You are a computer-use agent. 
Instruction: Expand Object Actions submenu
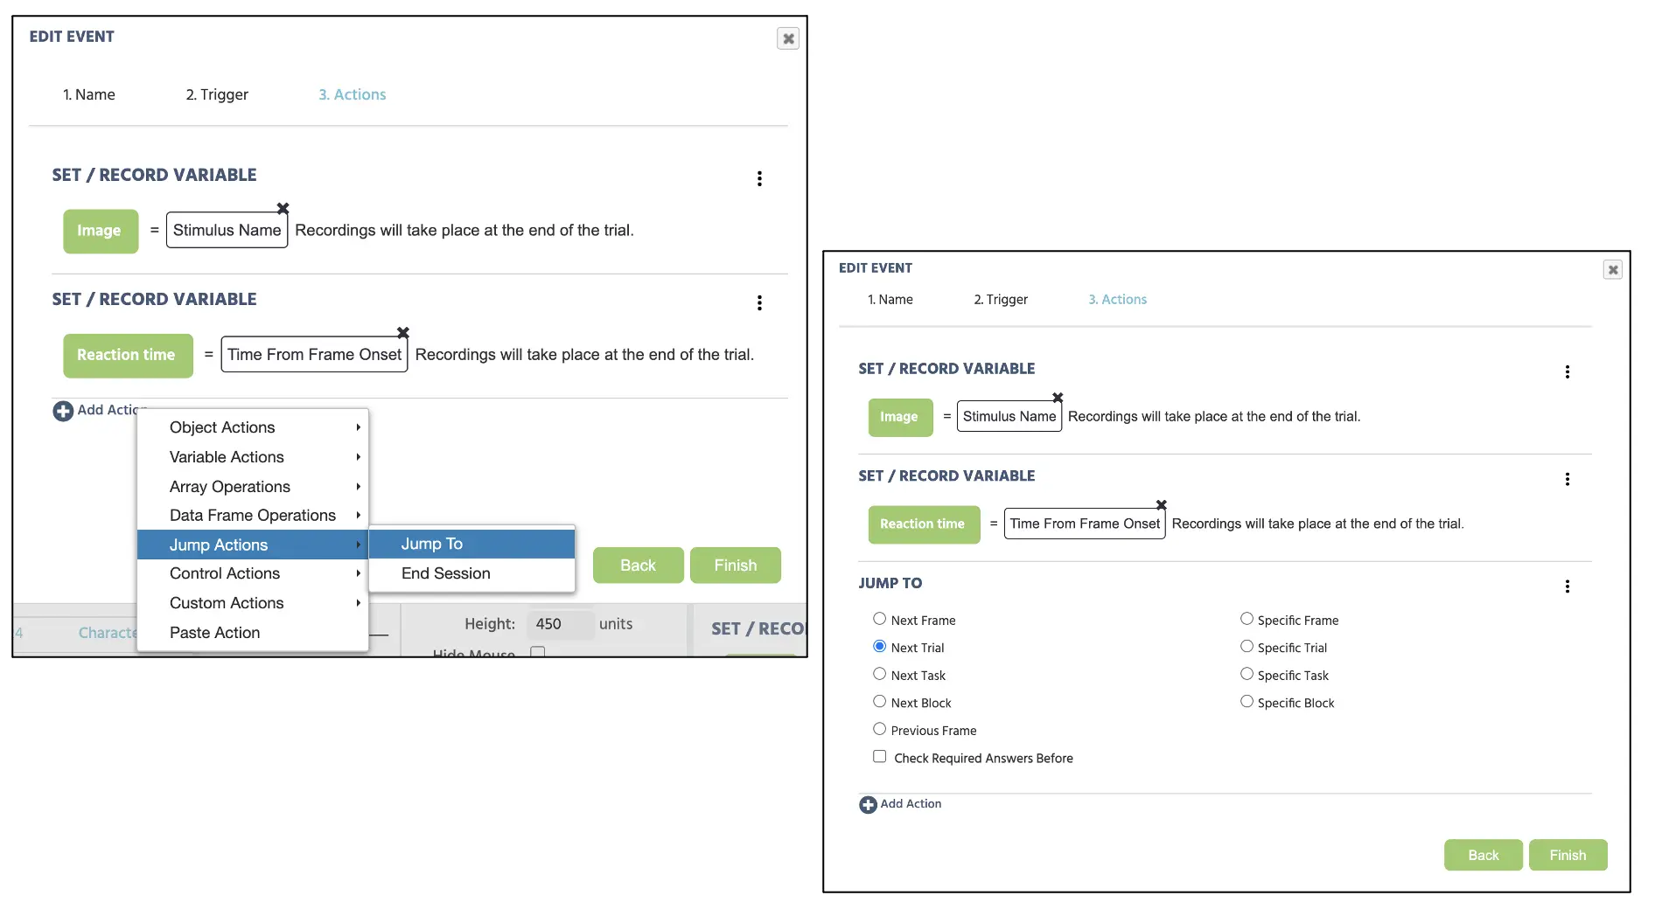[253, 427]
